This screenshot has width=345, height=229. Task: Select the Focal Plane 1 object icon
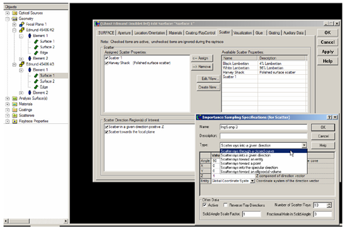(x=21, y=24)
